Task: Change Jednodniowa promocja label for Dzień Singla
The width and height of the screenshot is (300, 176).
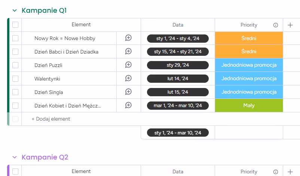Action: (x=249, y=92)
